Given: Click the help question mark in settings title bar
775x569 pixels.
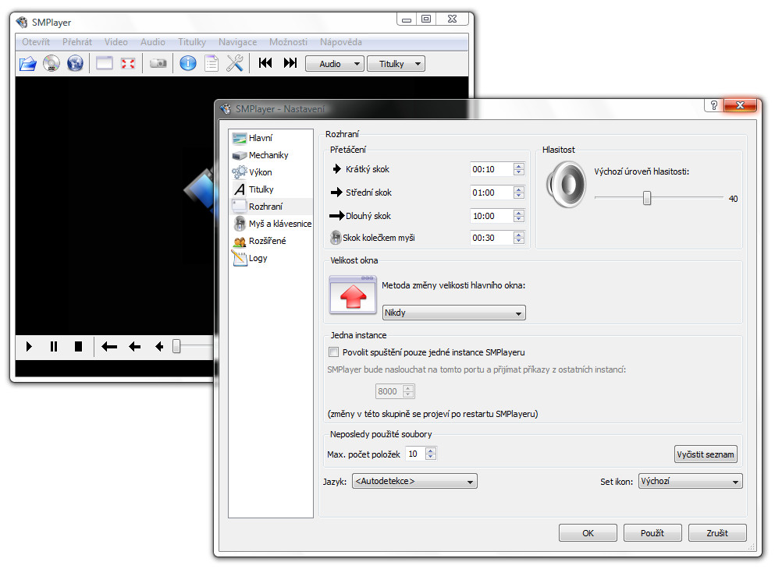Looking at the screenshot, I should (x=713, y=105).
